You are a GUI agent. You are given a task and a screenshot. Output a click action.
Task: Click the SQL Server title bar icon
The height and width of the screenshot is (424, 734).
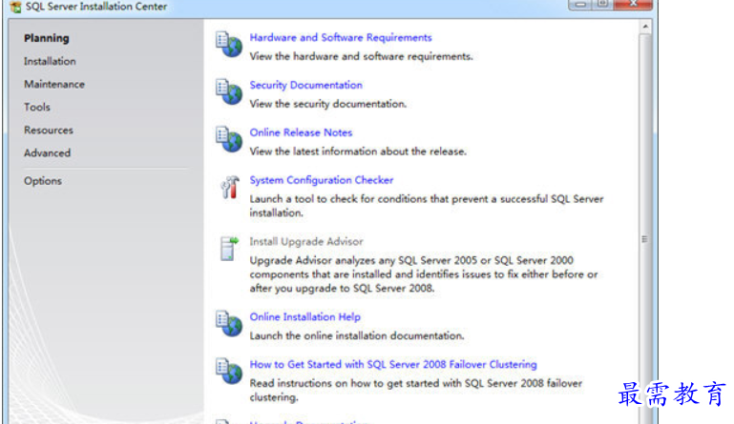click(15, 7)
